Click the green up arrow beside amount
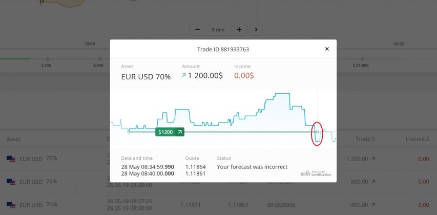 (x=184, y=76)
